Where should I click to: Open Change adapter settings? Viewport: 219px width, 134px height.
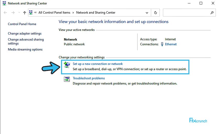25,33
